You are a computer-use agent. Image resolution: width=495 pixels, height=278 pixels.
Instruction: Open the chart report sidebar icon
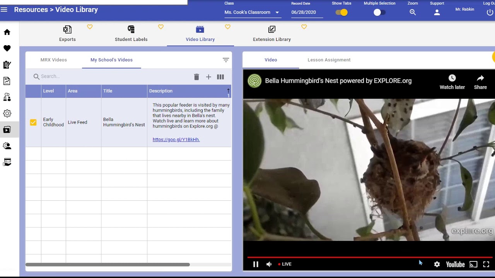pyautogui.click(x=7, y=81)
